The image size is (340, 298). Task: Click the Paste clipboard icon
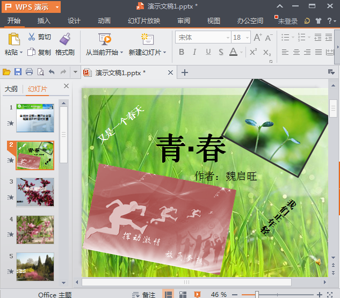pos(14,39)
